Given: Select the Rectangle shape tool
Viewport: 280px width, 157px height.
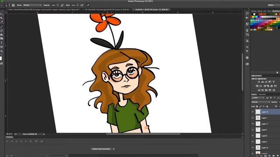Looking at the screenshot, I should click(x=2, y=47).
